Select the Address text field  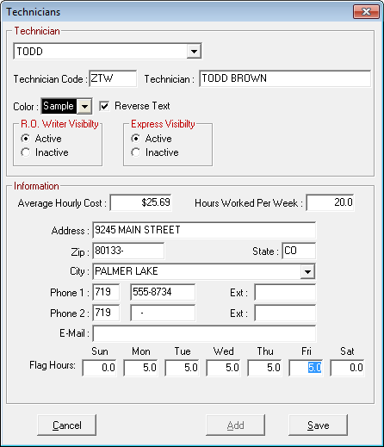coord(204,230)
